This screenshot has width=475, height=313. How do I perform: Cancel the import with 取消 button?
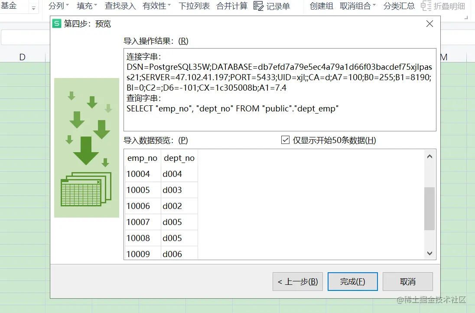[407, 281]
